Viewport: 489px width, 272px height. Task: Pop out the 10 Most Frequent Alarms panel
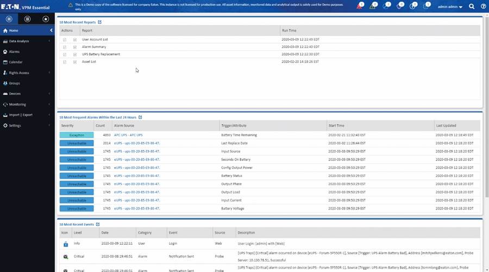coord(140,117)
